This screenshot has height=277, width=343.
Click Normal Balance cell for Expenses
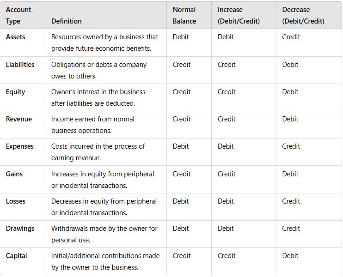pyautogui.click(x=181, y=146)
